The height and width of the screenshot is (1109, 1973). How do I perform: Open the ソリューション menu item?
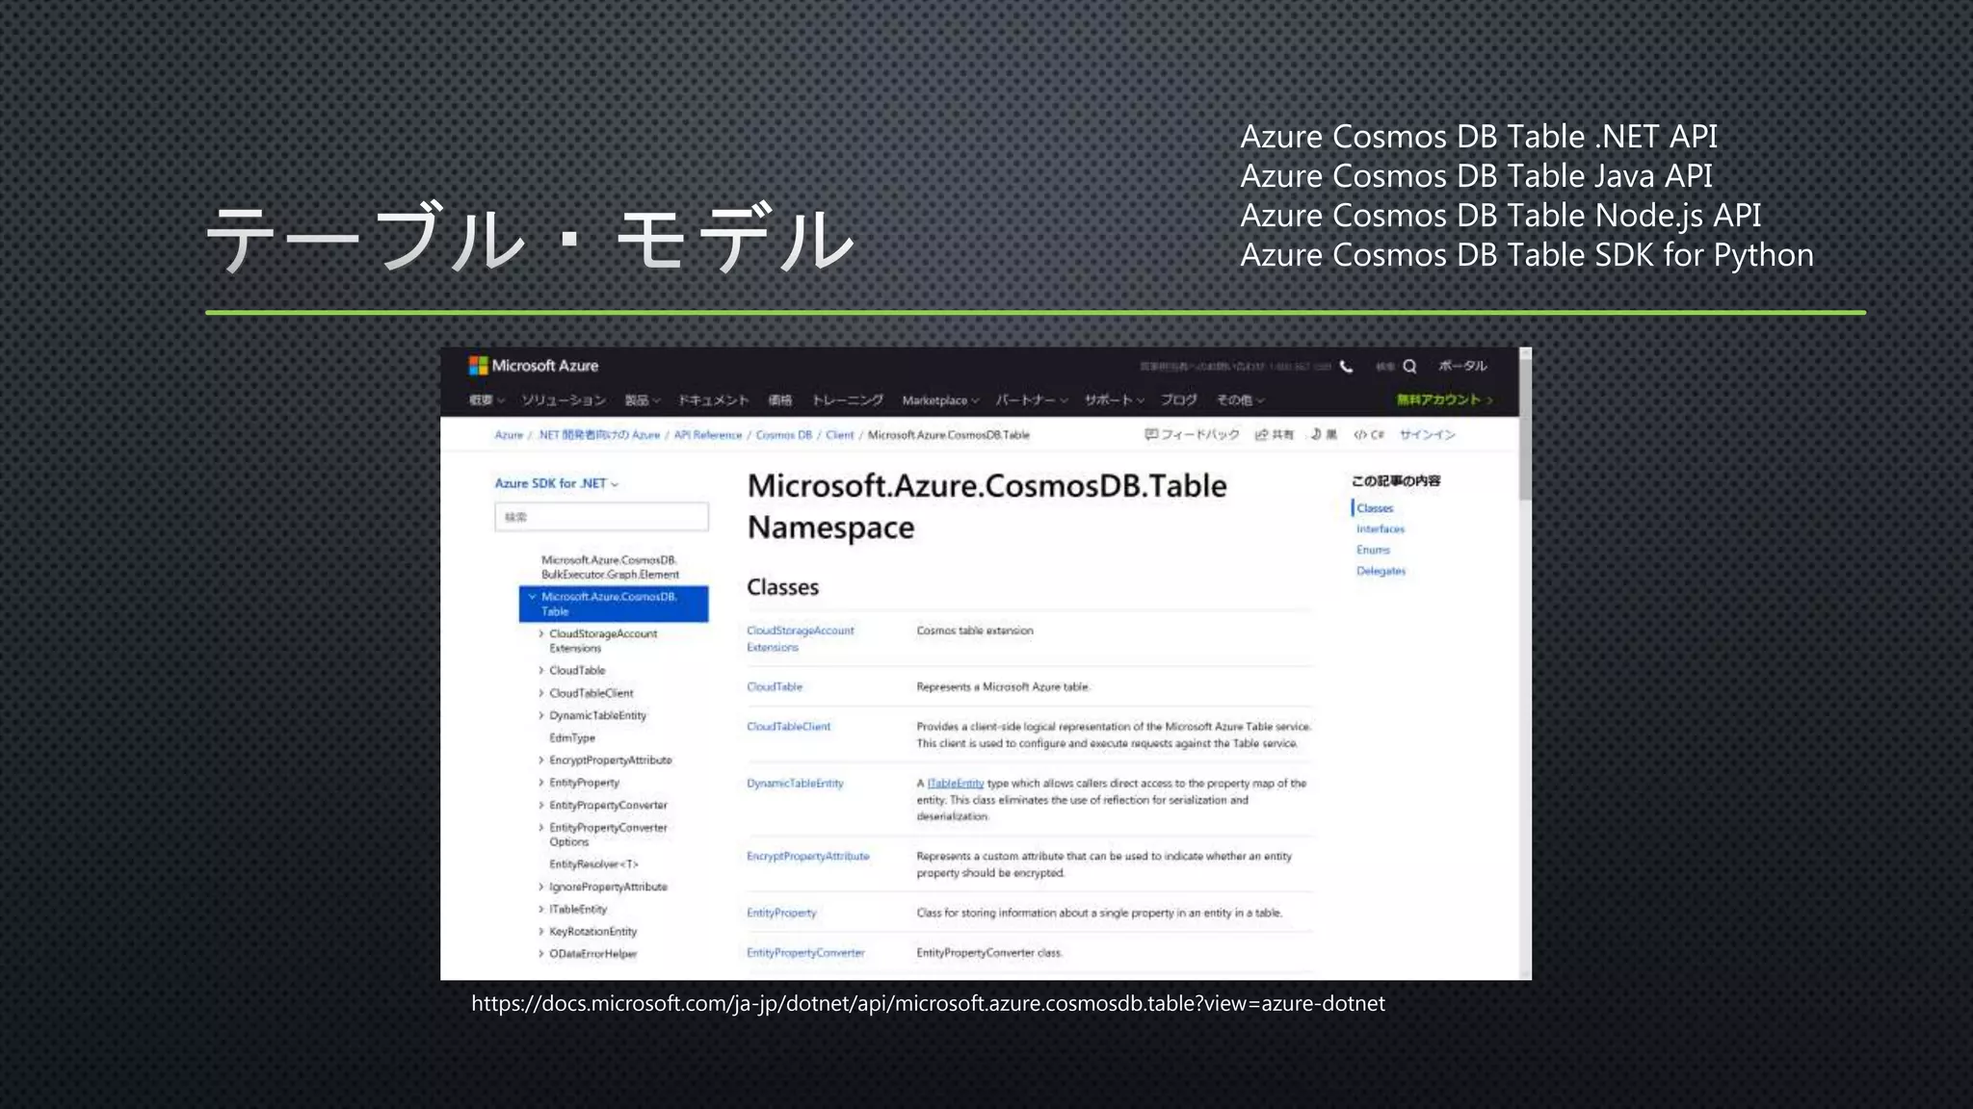tap(564, 400)
